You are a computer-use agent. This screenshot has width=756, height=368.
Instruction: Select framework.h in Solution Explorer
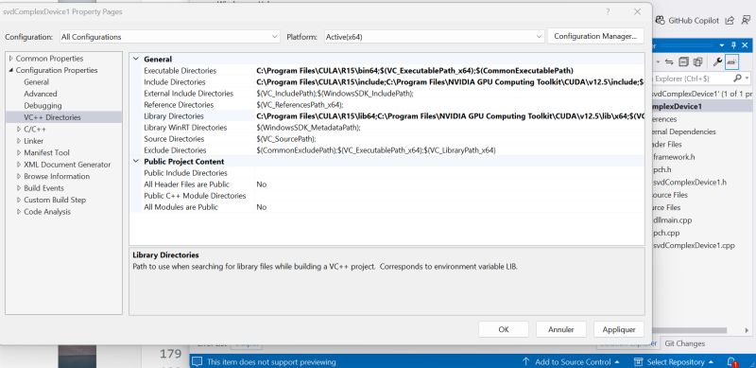pyautogui.click(x=674, y=157)
